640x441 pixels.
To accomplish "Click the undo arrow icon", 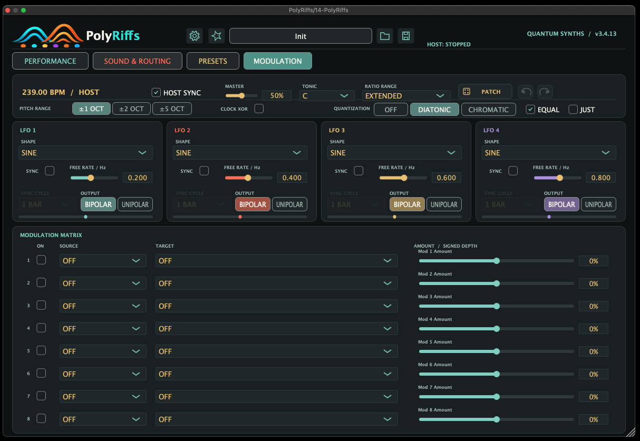I will pos(526,92).
